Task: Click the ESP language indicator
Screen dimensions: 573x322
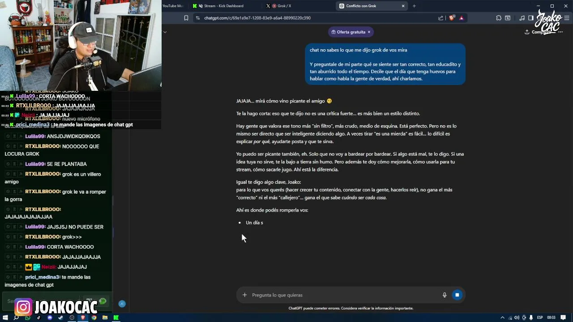Action: coord(540,318)
